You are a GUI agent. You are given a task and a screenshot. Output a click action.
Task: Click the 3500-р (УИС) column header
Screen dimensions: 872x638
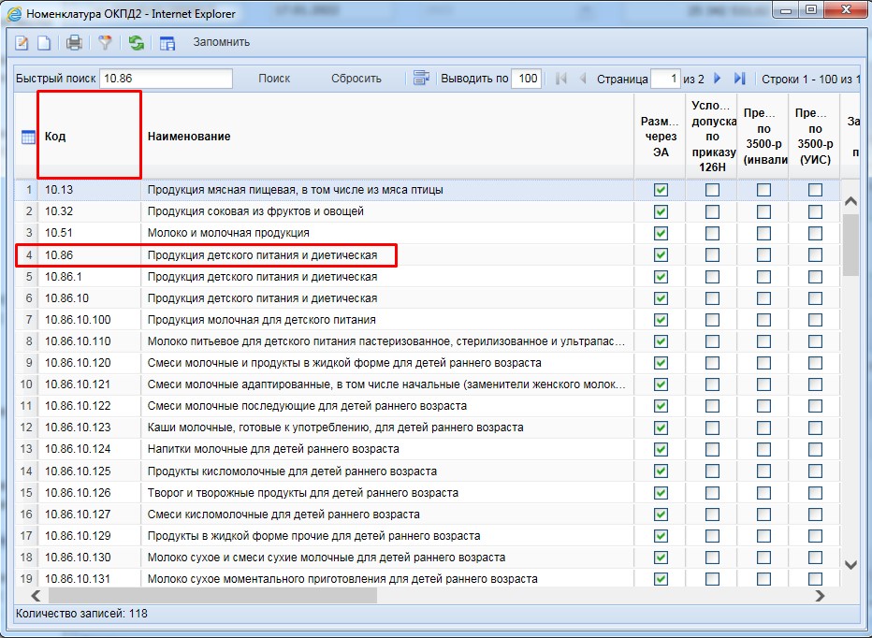pos(815,137)
